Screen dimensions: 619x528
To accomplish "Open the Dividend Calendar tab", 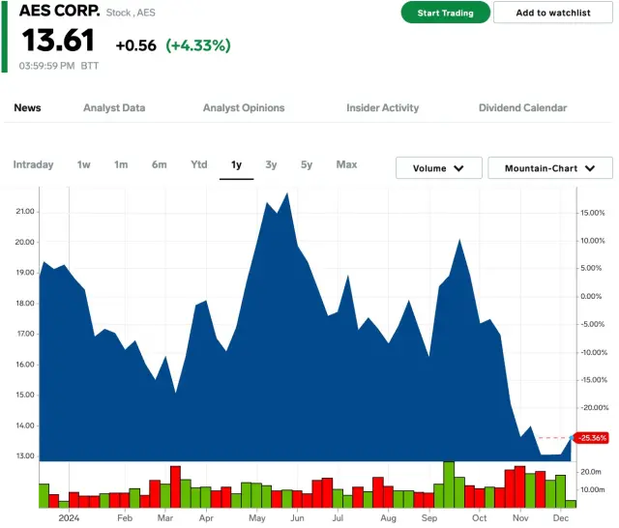I will pos(522,107).
